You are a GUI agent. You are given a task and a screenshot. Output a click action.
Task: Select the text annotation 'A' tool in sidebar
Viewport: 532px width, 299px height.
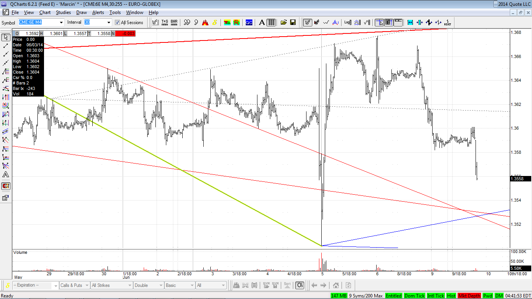click(6, 174)
